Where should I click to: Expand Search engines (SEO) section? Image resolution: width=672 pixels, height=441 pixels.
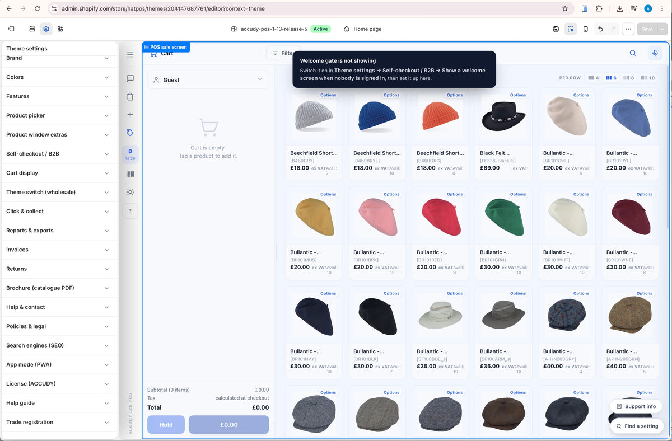tap(59, 345)
